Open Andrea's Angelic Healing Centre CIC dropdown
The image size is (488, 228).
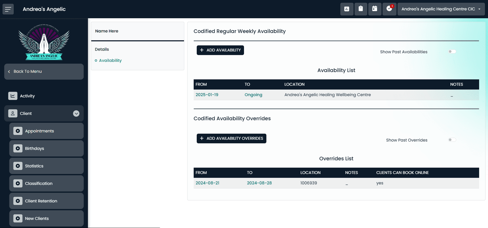[441, 9]
